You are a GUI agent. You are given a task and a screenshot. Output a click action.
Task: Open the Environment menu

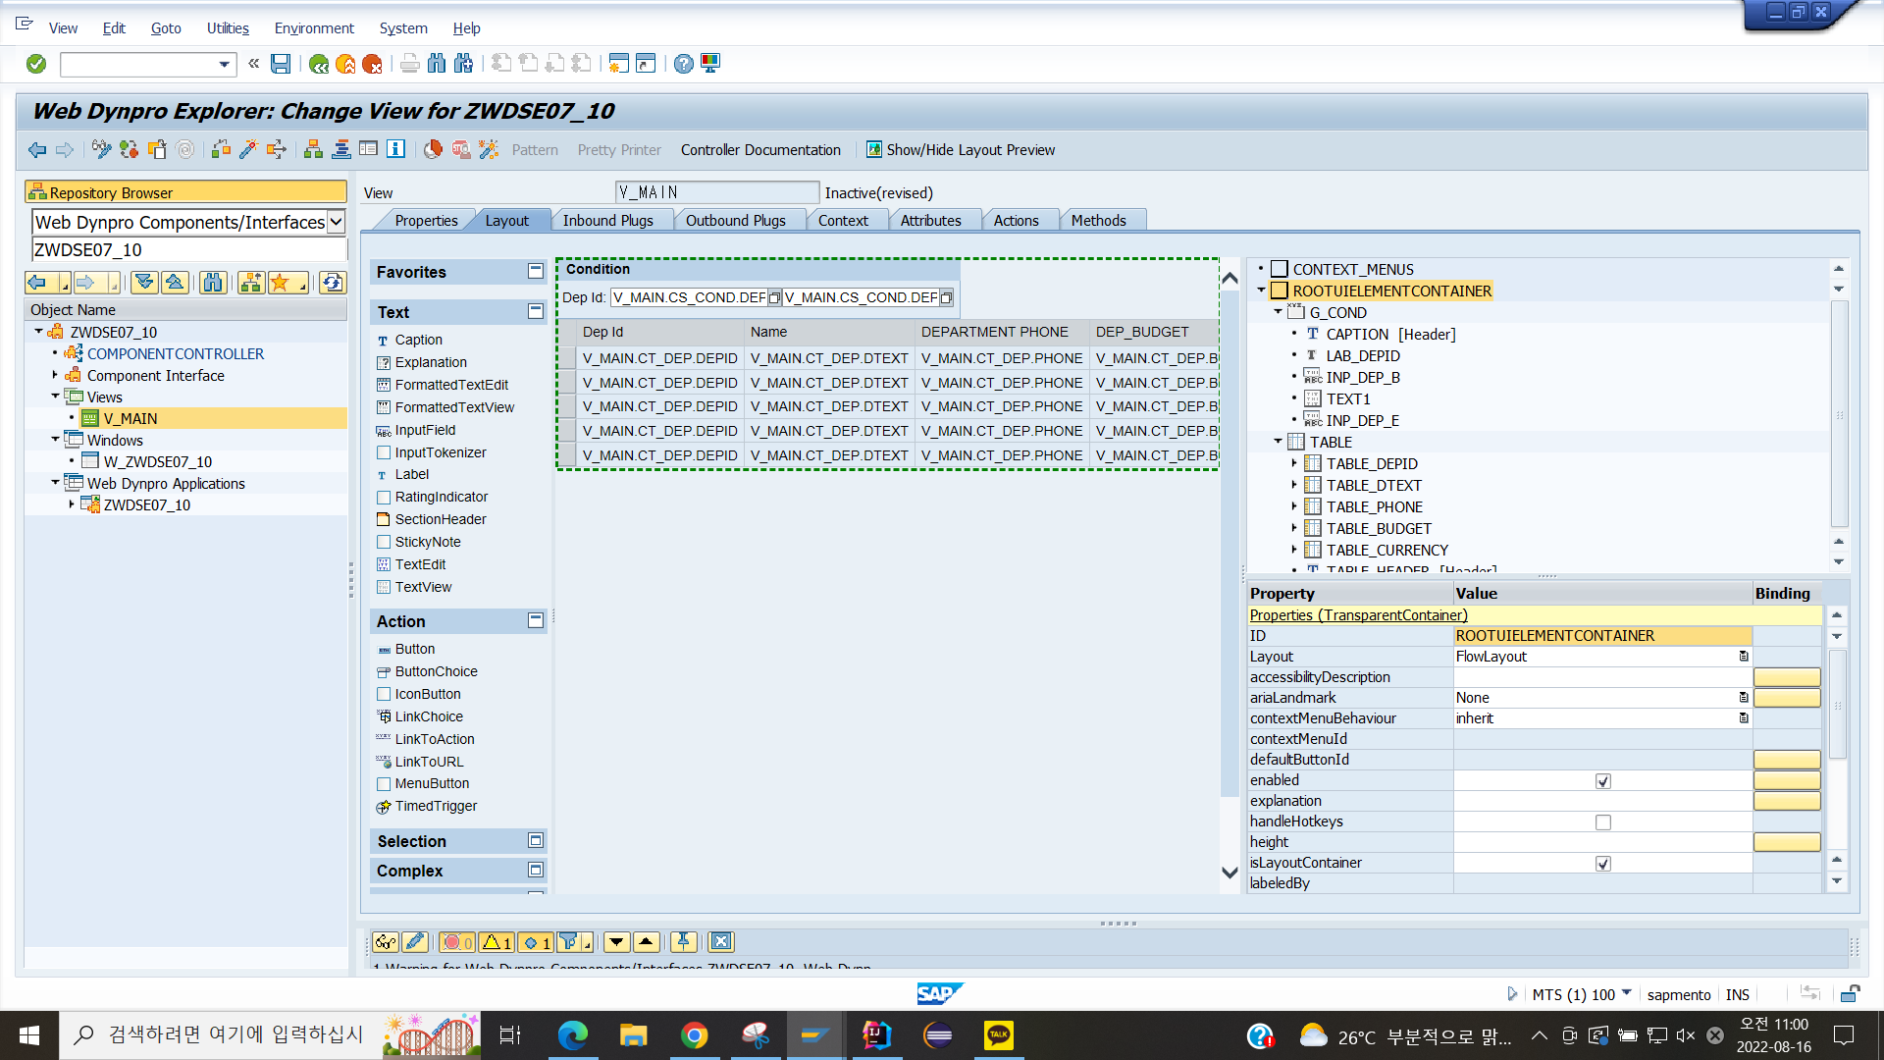314,28
